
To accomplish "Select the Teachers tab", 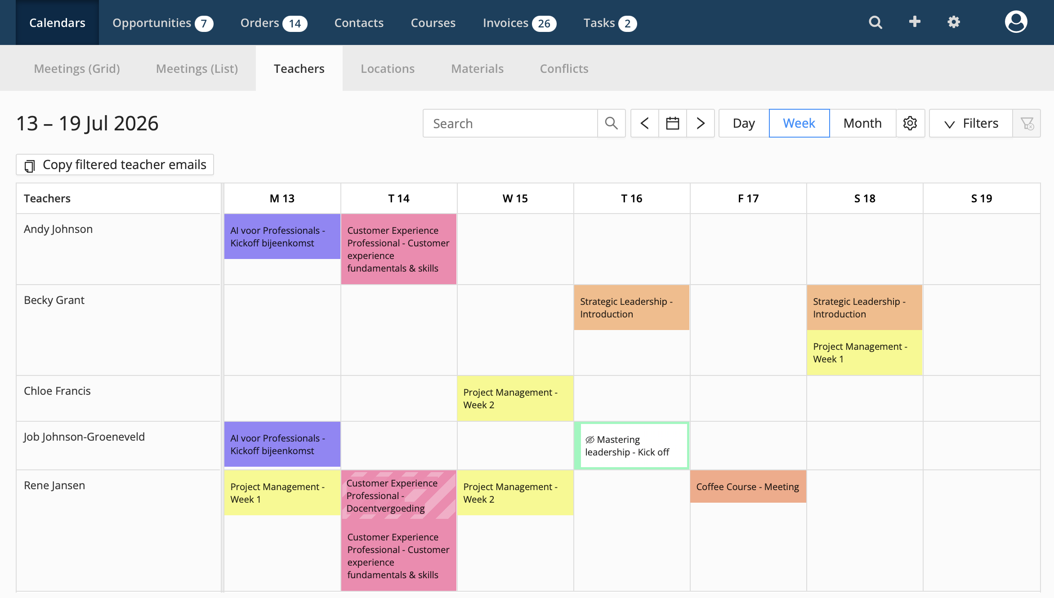I will 299,68.
